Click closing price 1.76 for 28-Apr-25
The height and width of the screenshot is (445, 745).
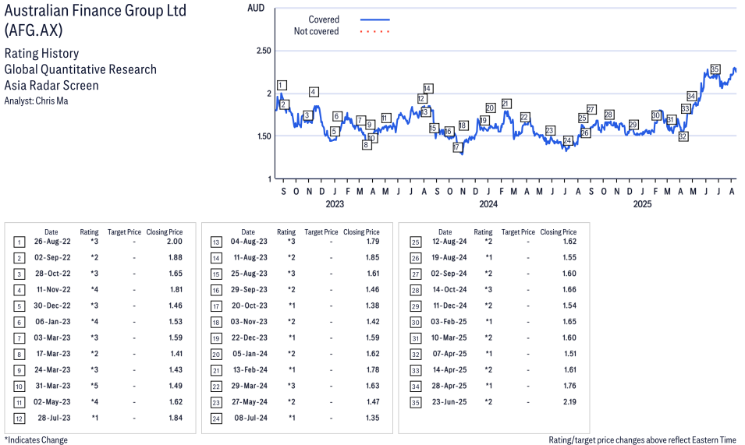click(569, 386)
